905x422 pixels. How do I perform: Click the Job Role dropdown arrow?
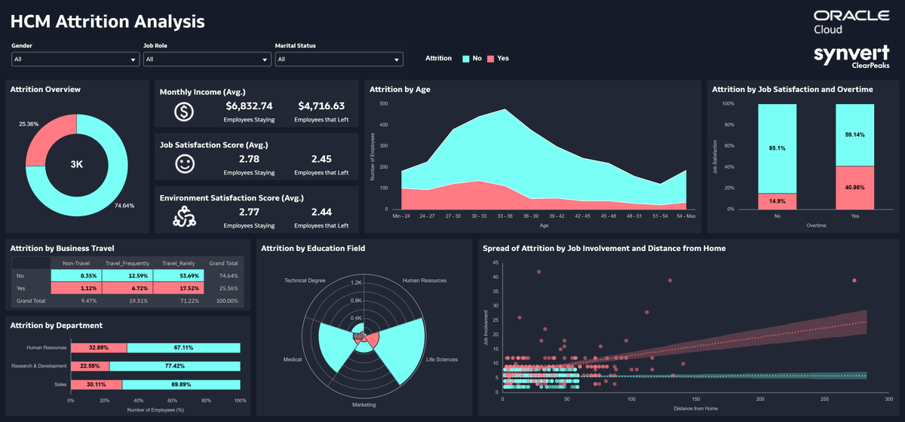pos(265,60)
